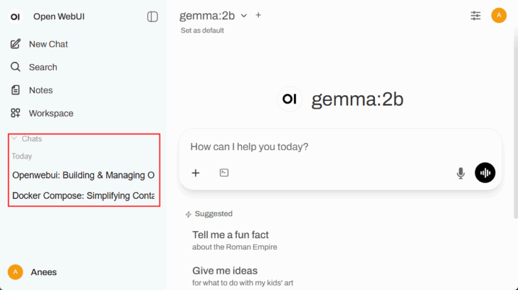518x290 pixels.
Task: Start voice mode with the waveform button
Action: click(x=485, y=173)
